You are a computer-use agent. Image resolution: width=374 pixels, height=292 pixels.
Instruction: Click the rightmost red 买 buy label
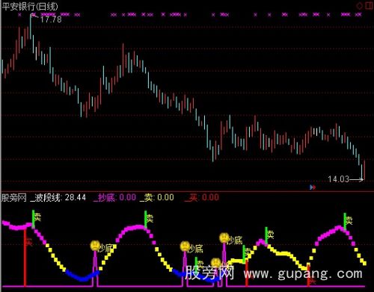312,282
